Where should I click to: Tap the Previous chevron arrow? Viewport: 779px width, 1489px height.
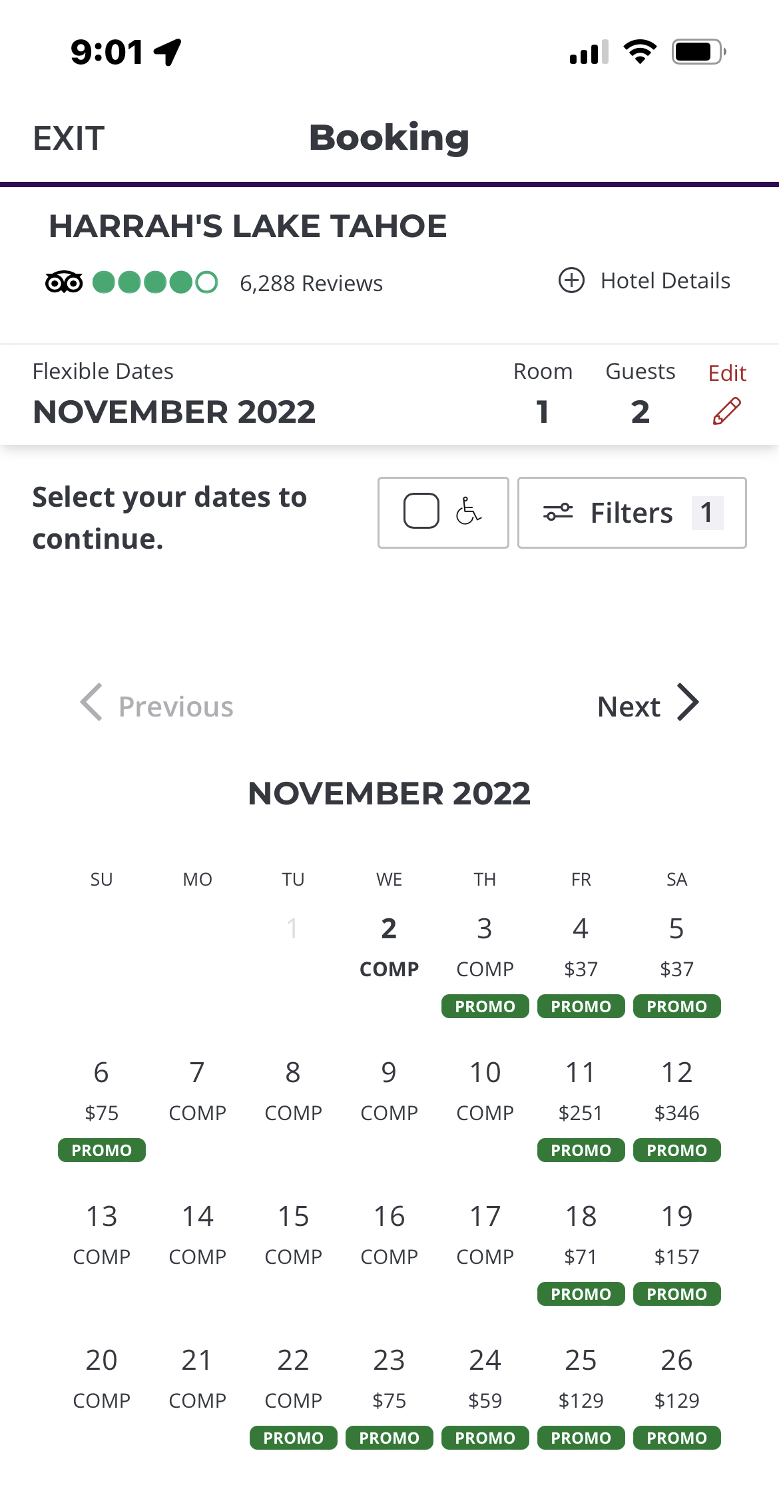91,703
